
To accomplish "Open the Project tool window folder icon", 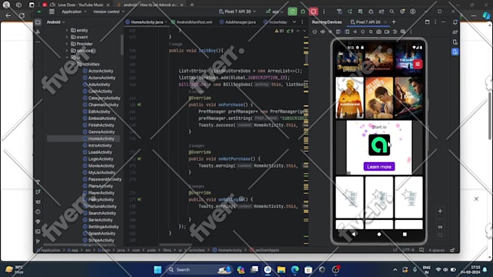I will (x=38, y=22).
